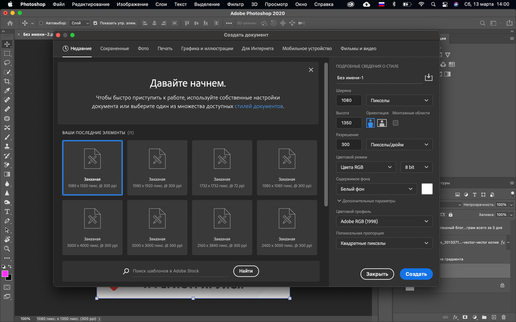The width and height of the screenshot is (516, 322).
Task: Open the Изображение menu
Action: click(x=132, y=4)
